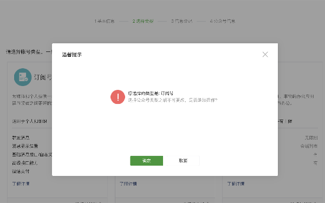Viewport: 325px width, 203px height.
Task: Open 了解详情 in the card listing 会话列表
Action: click(x=236, y=184)
